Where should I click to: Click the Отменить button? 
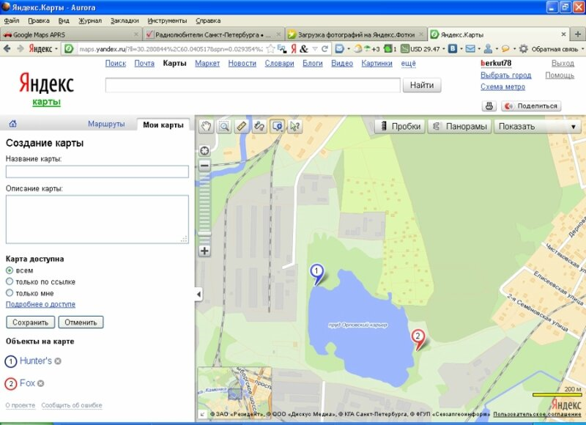pos(81,322)
